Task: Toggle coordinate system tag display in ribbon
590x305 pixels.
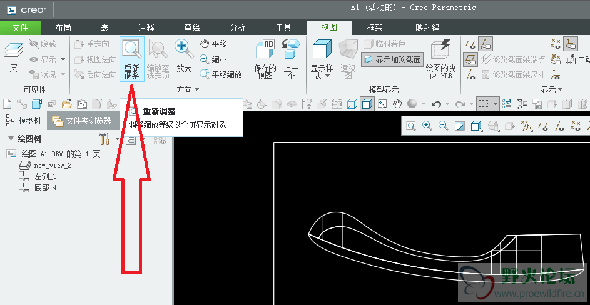Action: point(571,44)
